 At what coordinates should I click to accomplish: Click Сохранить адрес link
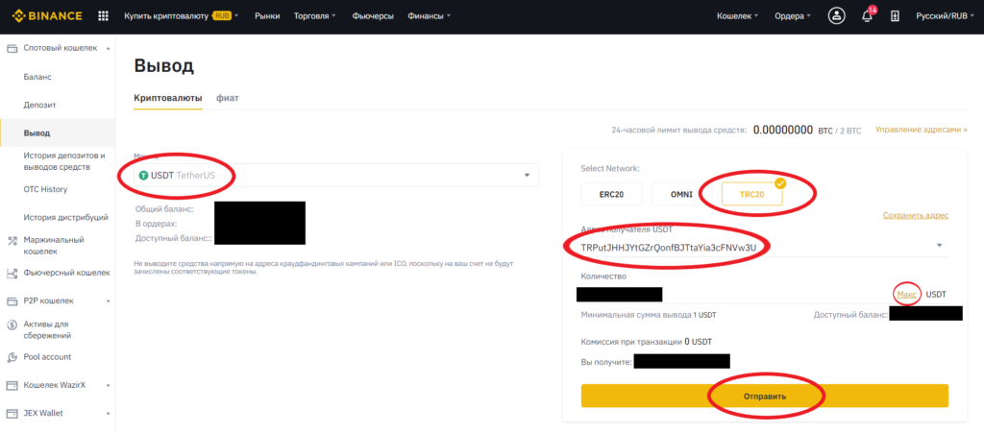[916, 215]
